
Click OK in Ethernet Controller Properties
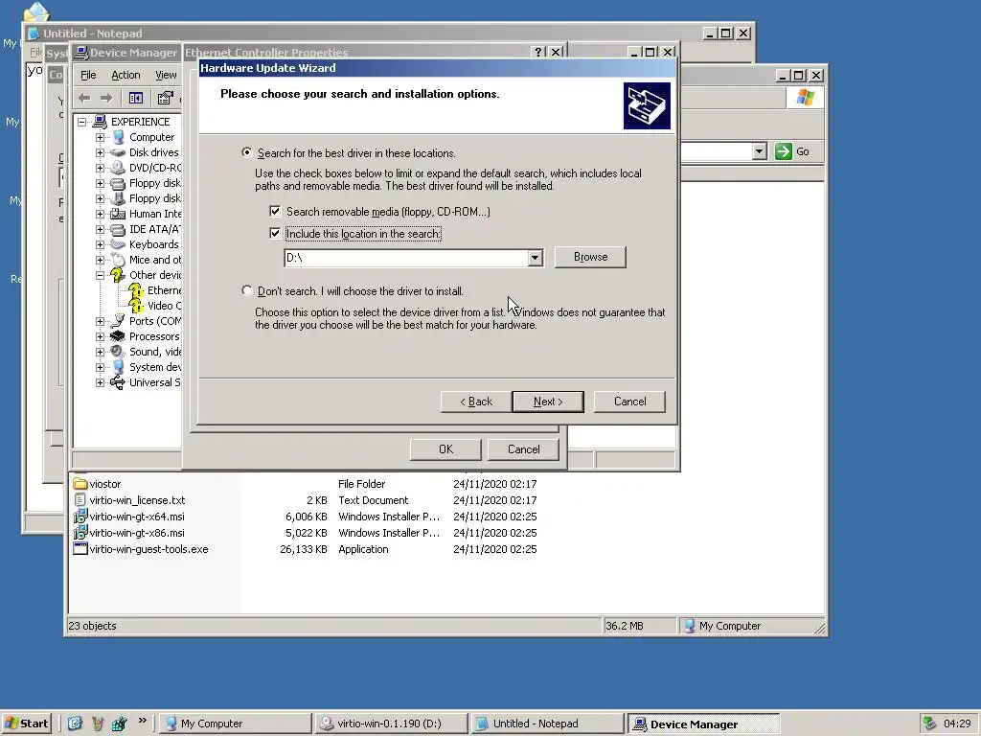(445, 449)
